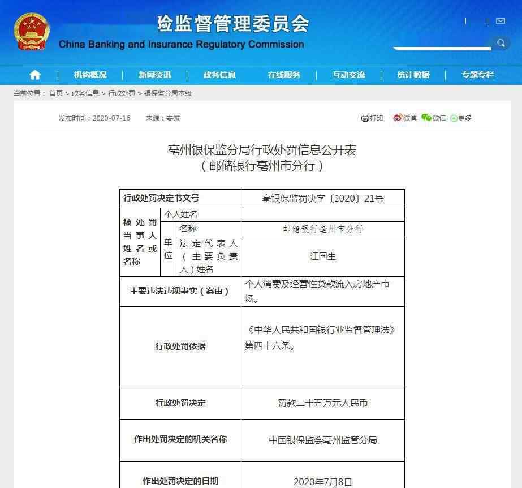
Task: Click the page title 亳州银保监分局行政处罚信息公开表
Action: (262, 150)
